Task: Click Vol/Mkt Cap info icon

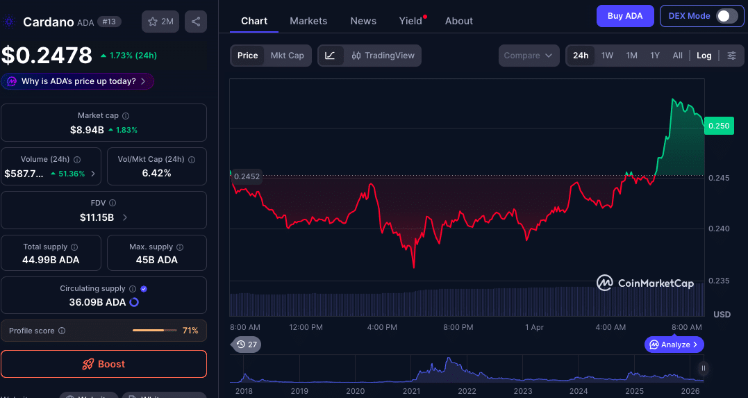Action: click(x=192, y=159)
